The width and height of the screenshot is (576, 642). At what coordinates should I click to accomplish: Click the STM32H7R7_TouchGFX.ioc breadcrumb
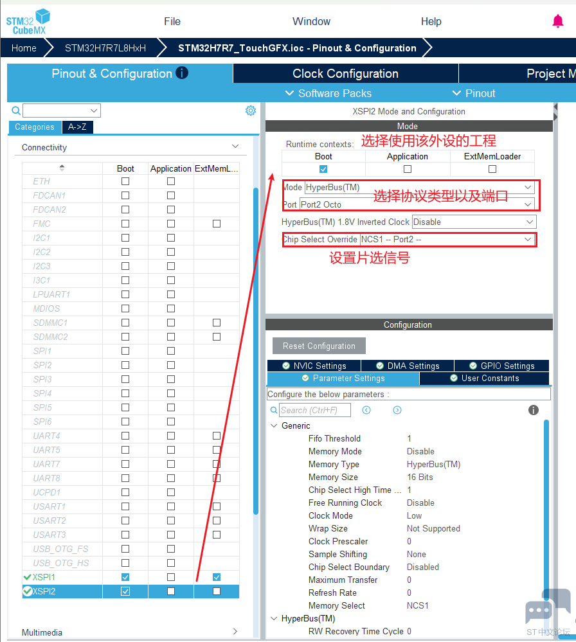click(x=297, y=48)
